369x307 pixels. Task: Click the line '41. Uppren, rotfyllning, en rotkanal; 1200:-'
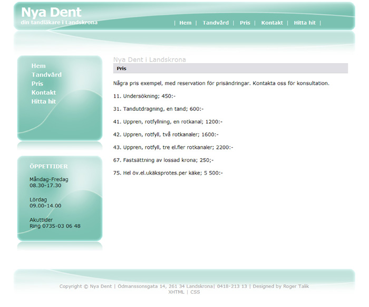coord(168,122)
